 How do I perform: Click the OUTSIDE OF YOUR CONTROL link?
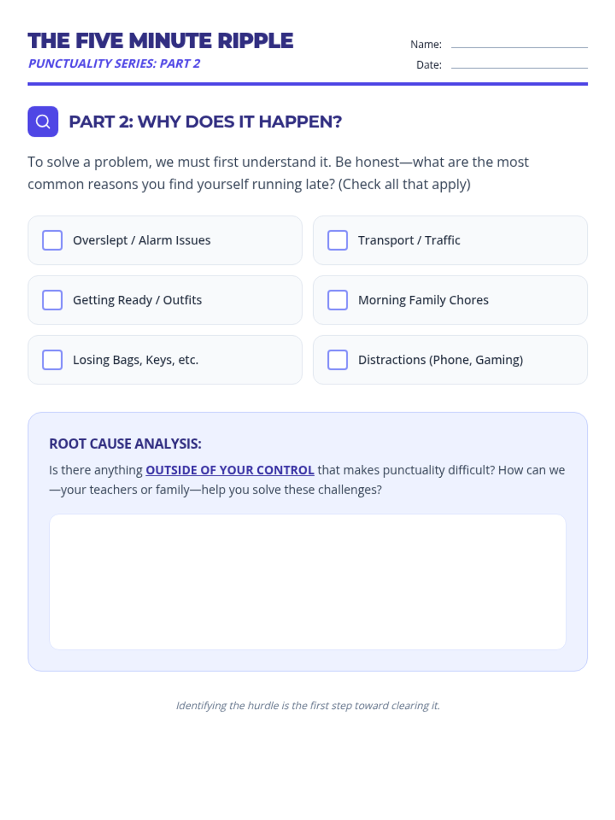(230, 470)
